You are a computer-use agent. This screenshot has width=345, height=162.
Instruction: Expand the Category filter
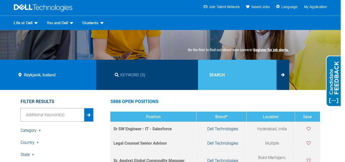click(31, 130)
